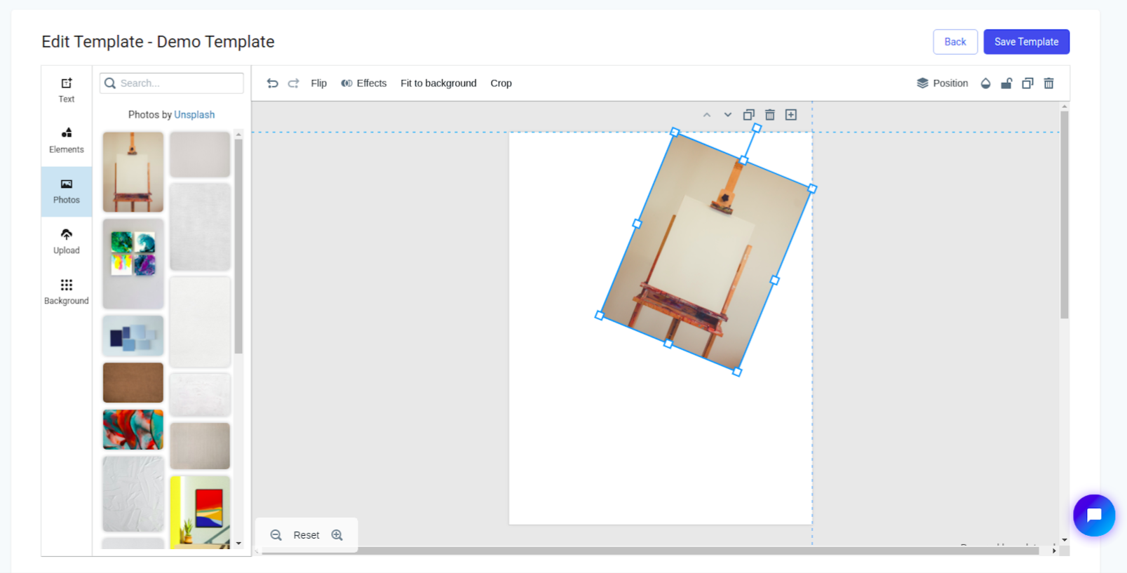Select the yellow wall art thumbnail

[200, 512]
